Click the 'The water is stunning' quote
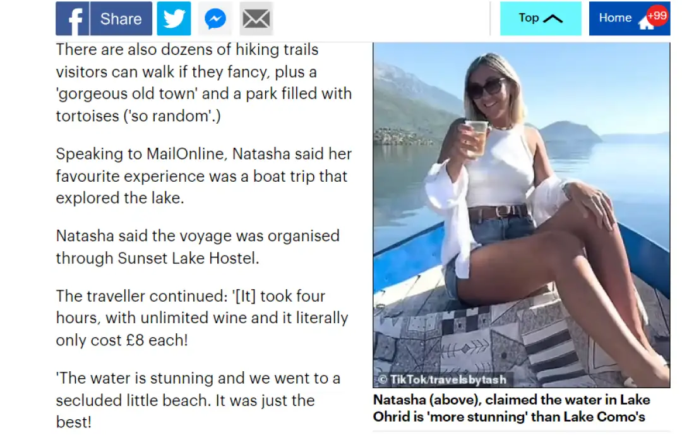 tap(198, 400)
